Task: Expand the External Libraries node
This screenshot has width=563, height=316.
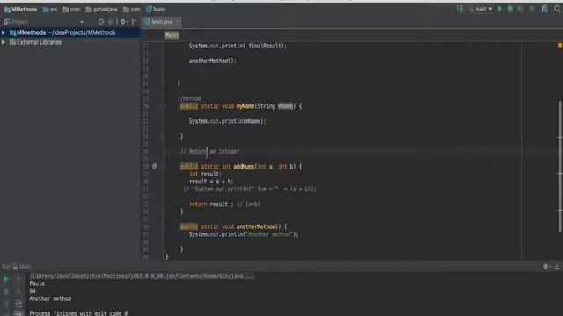Action: coord(4,42)
